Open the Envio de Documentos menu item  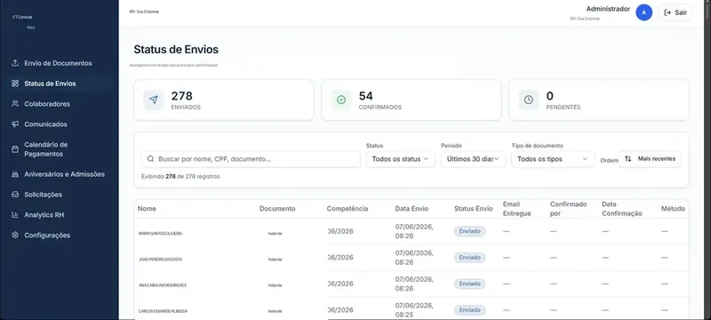point(59,63)
